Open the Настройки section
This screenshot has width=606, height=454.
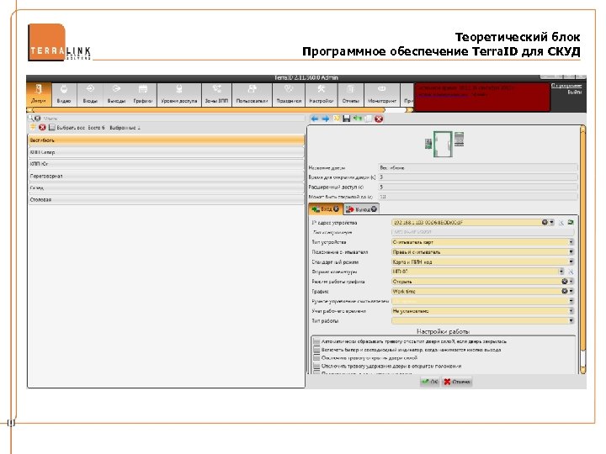tap(322, 94)
